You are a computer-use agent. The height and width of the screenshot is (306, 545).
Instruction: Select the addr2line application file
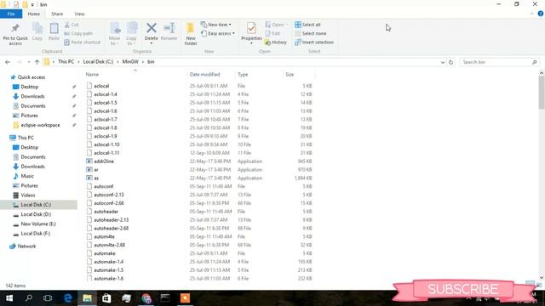104,161
